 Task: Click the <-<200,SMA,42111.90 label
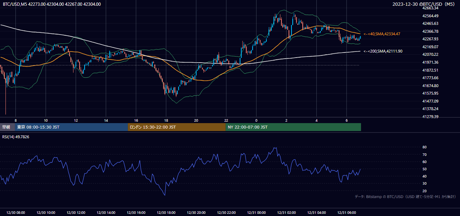click(383, 51)
